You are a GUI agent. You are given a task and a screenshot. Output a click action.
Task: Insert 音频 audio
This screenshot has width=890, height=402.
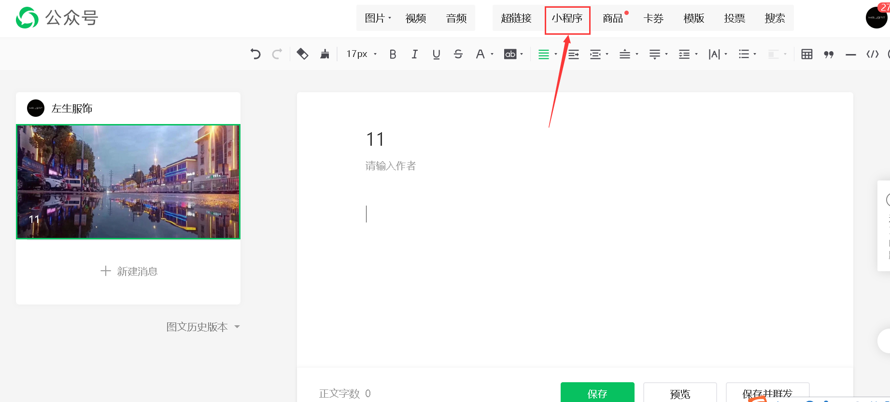point(456,18)
